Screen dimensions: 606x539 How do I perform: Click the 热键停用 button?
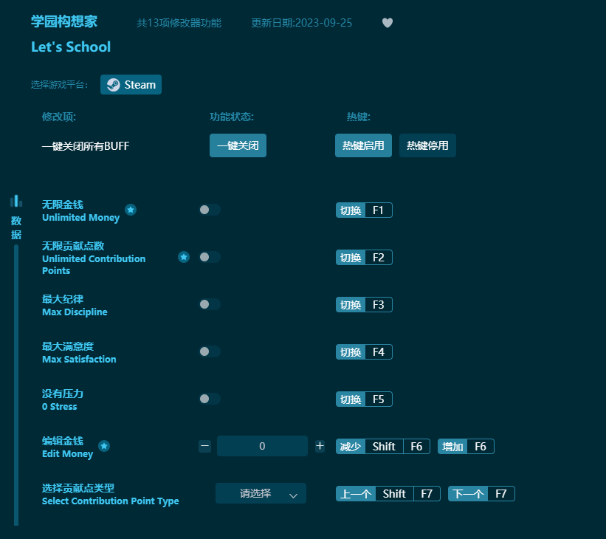click(x=427, y=145)
